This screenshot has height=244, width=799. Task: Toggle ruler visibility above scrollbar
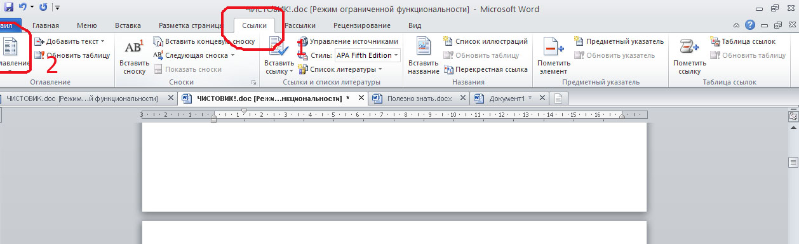click(793, 116)
